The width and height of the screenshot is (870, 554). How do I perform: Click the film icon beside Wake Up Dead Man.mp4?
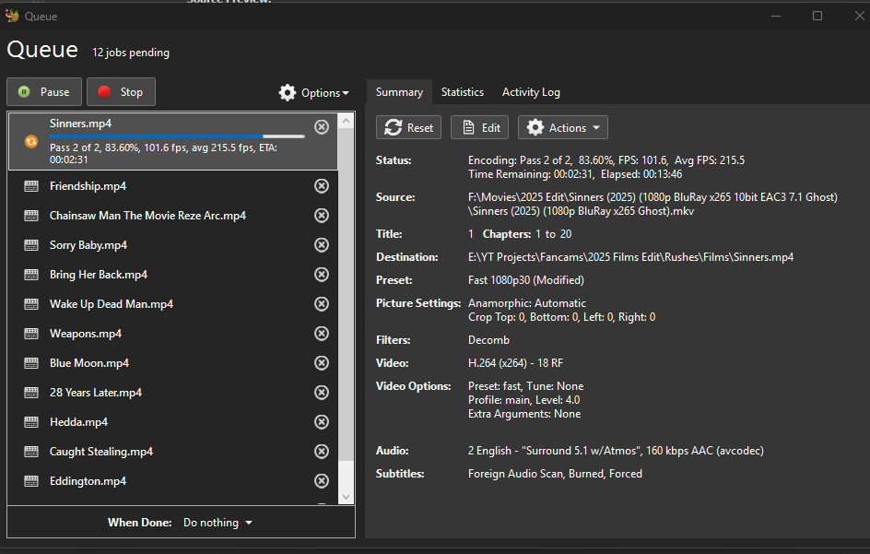click(x=31, y=303)
